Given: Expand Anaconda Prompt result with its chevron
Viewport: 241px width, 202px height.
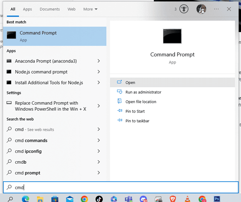Looking at the screenshot, I should click(x=99, y=61).
